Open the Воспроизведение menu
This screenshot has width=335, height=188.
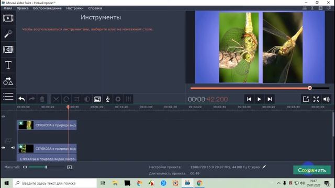[x=47, y=8]
